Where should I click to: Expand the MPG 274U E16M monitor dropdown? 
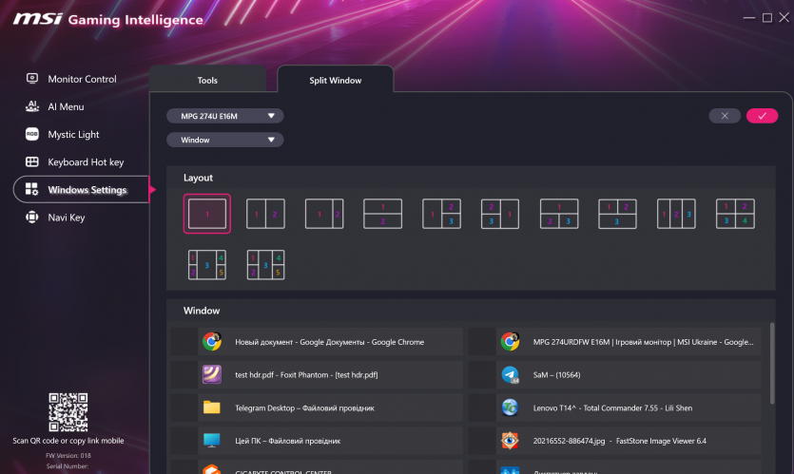224,116
